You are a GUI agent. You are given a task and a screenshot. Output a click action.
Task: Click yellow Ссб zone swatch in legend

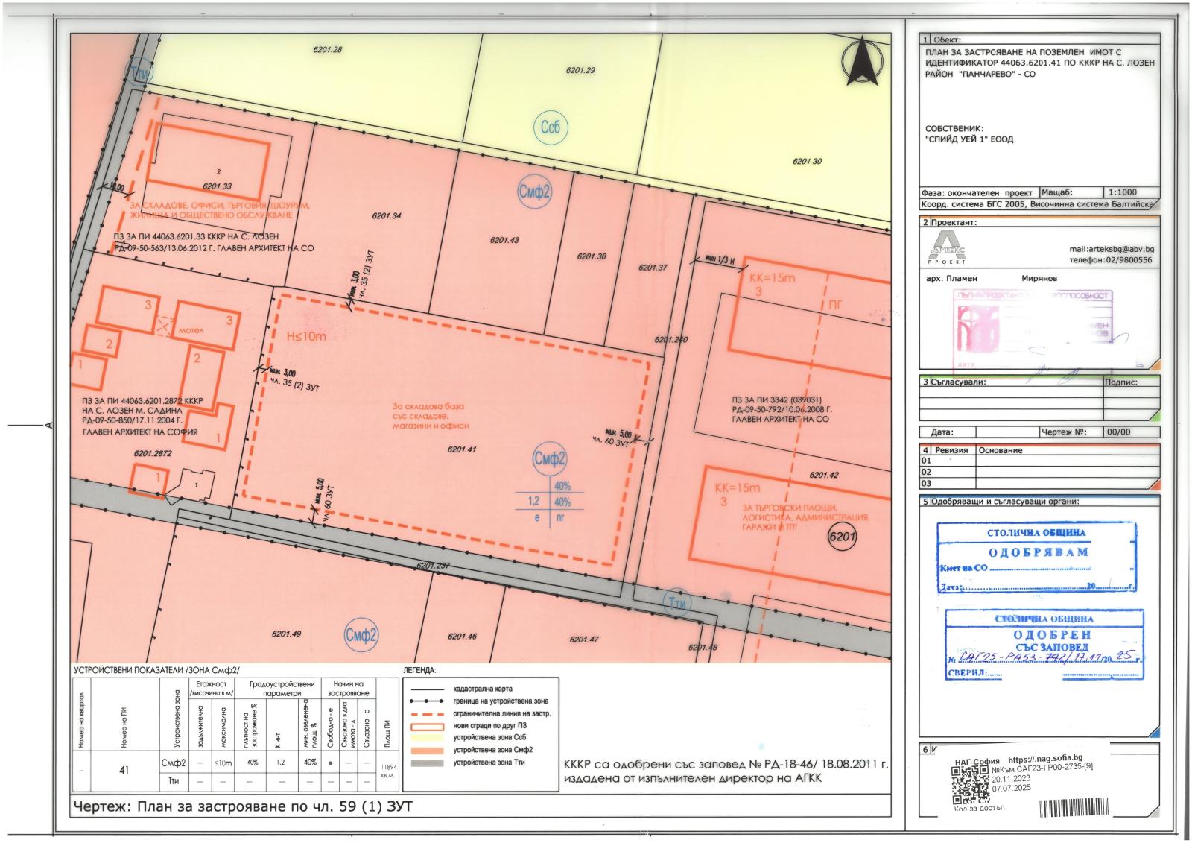[428, 737]
